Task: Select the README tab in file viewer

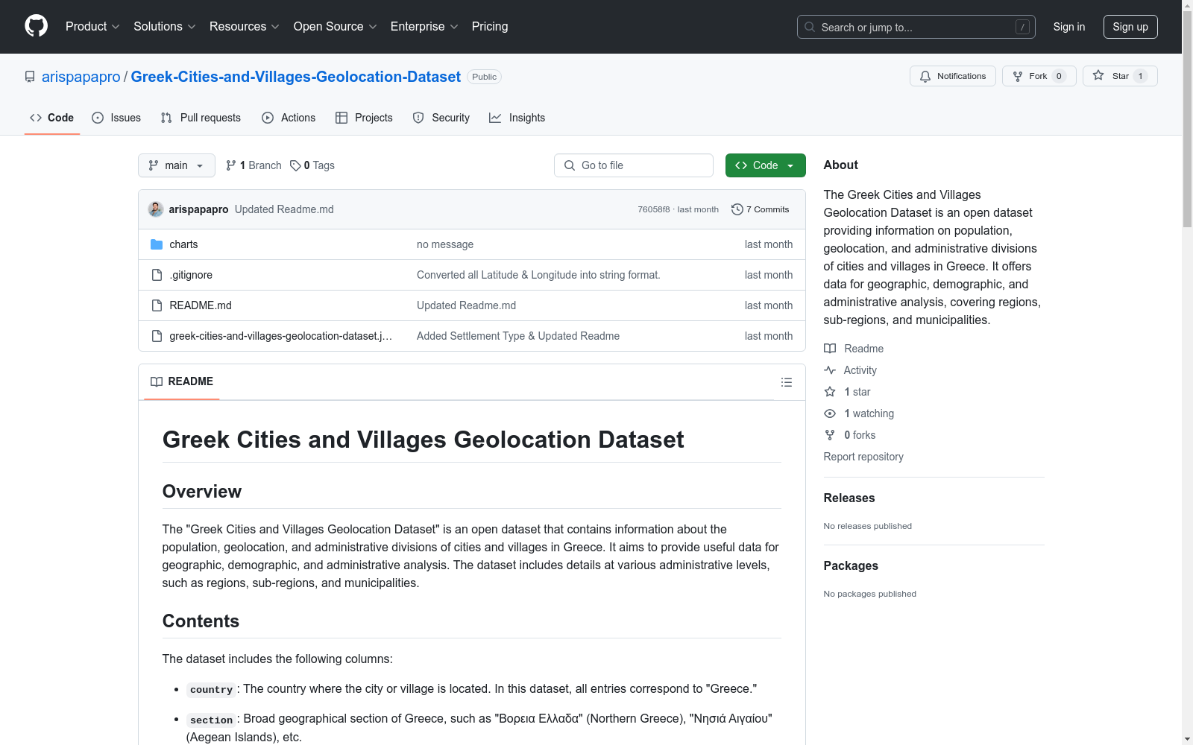Action: click(x=182, y=381)
